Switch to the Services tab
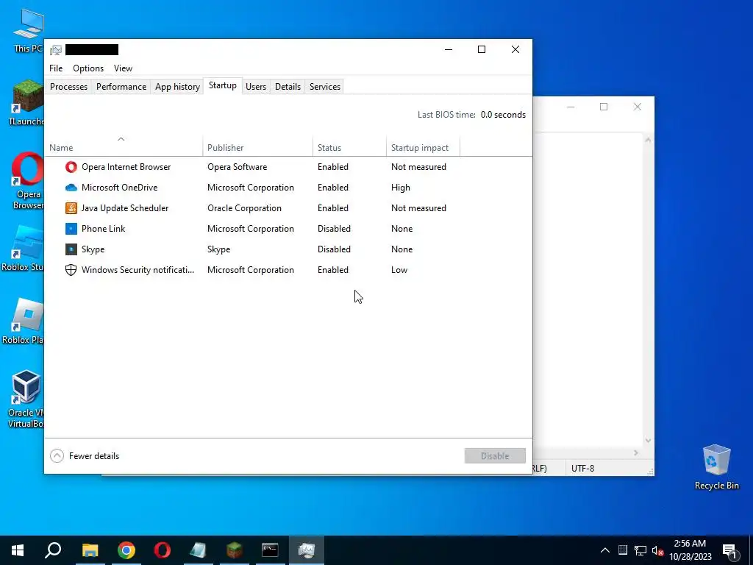The width and height of the screenshot is (753, 565). pos(324,87)
